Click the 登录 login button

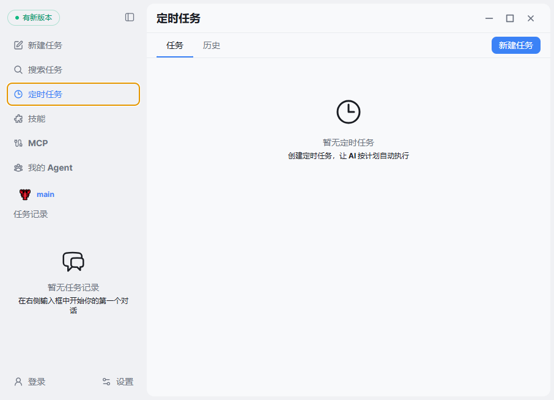click(x=30, y=382)
